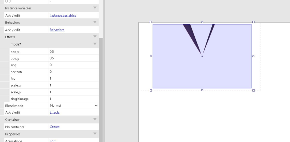
Task: Collapse the Properties section arrow
Action: pyautogui.click(x=95, y=134)
